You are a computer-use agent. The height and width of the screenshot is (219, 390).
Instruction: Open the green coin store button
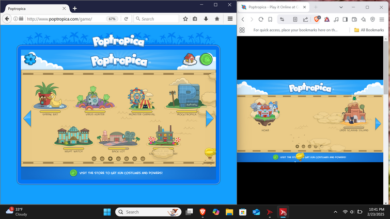tap(206, 60)
